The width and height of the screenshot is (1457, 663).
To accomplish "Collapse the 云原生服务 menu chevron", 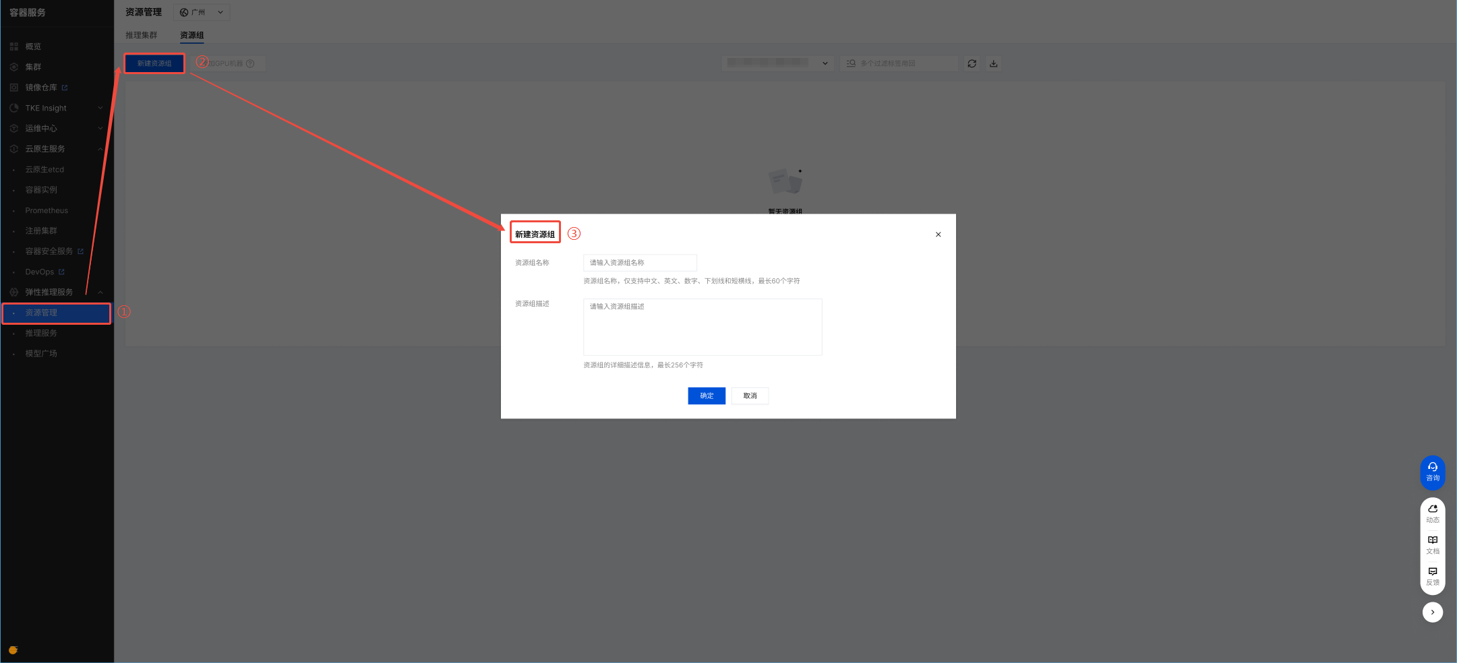I will coord(100,149).
